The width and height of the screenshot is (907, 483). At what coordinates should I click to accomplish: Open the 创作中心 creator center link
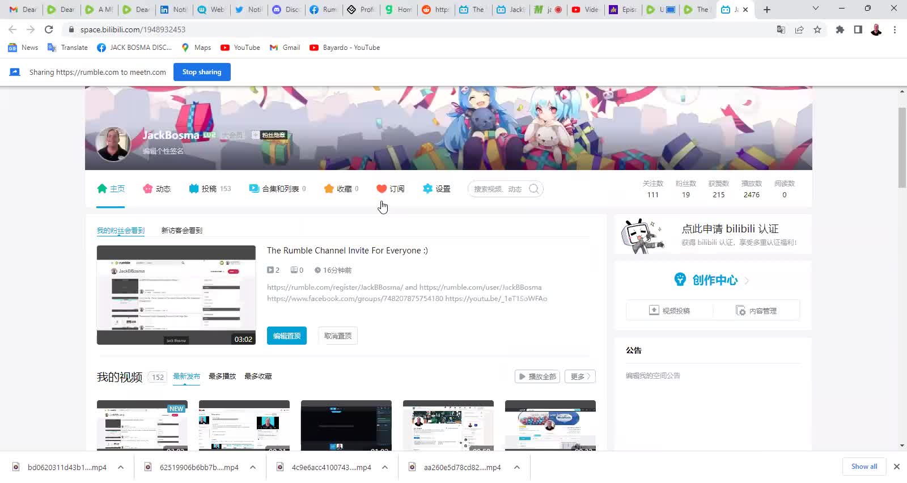711,280
